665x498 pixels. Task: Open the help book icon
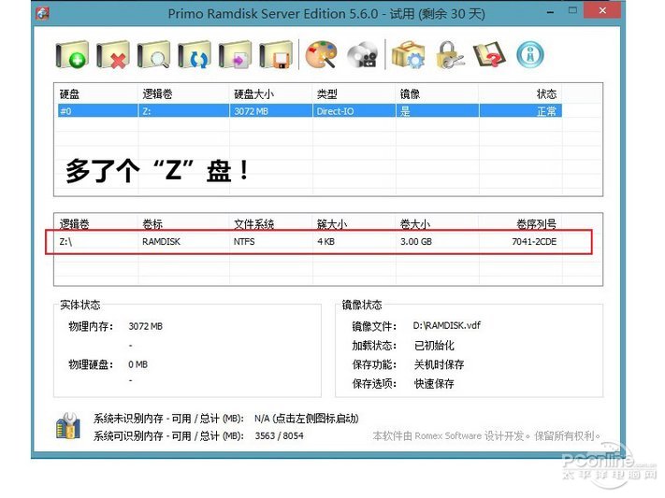(489, 54)
